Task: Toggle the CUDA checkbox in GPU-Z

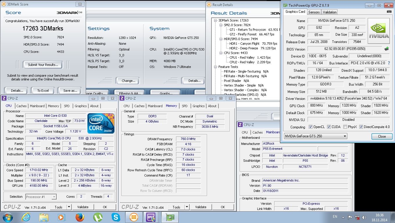Action: tap(329, 127)
